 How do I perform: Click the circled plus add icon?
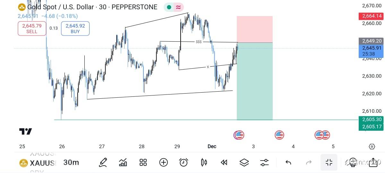(163, 162)
